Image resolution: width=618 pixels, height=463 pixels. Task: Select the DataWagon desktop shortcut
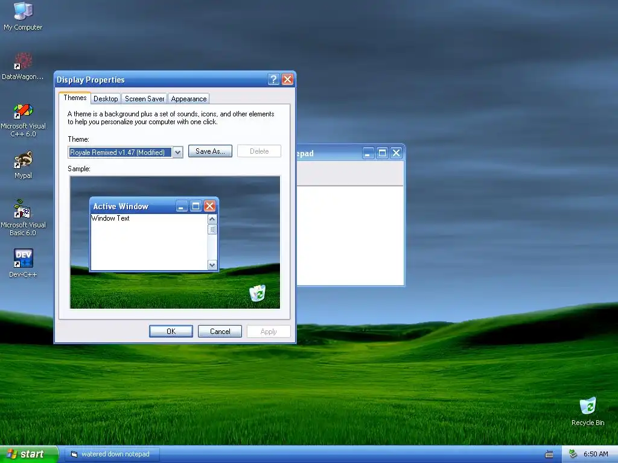(23, 66)
